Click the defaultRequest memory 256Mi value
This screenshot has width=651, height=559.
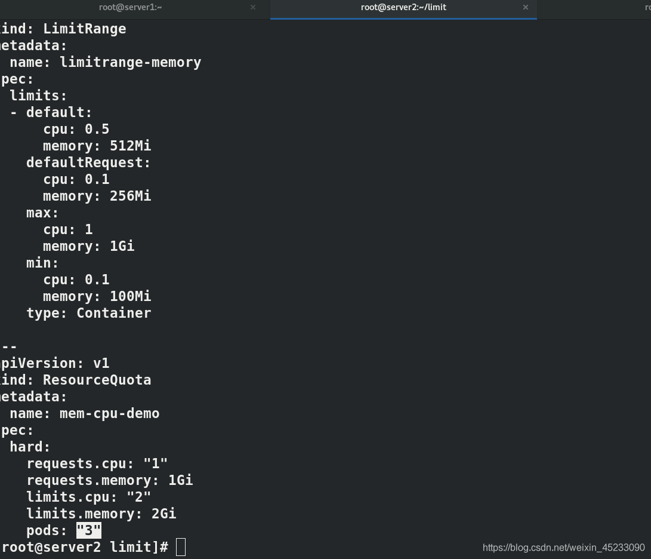130,196
